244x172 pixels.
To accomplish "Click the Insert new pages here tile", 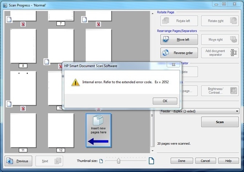I will [99, 130].
